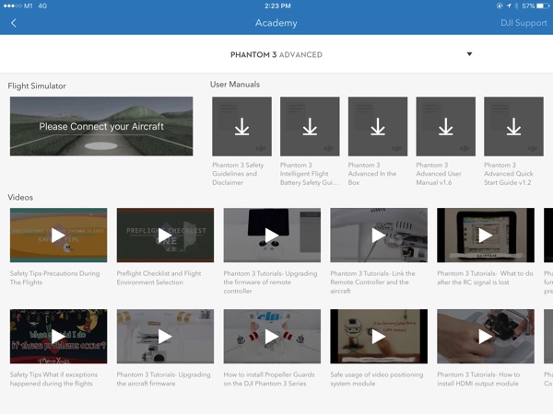Play What to do after RC signal lost
Image resolution: width=553 pixels, height=414 pixels.
(x=486, y=236)
